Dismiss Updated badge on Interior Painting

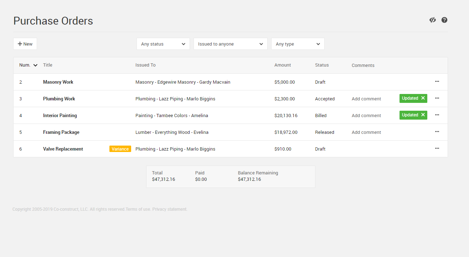click(423, 115)
